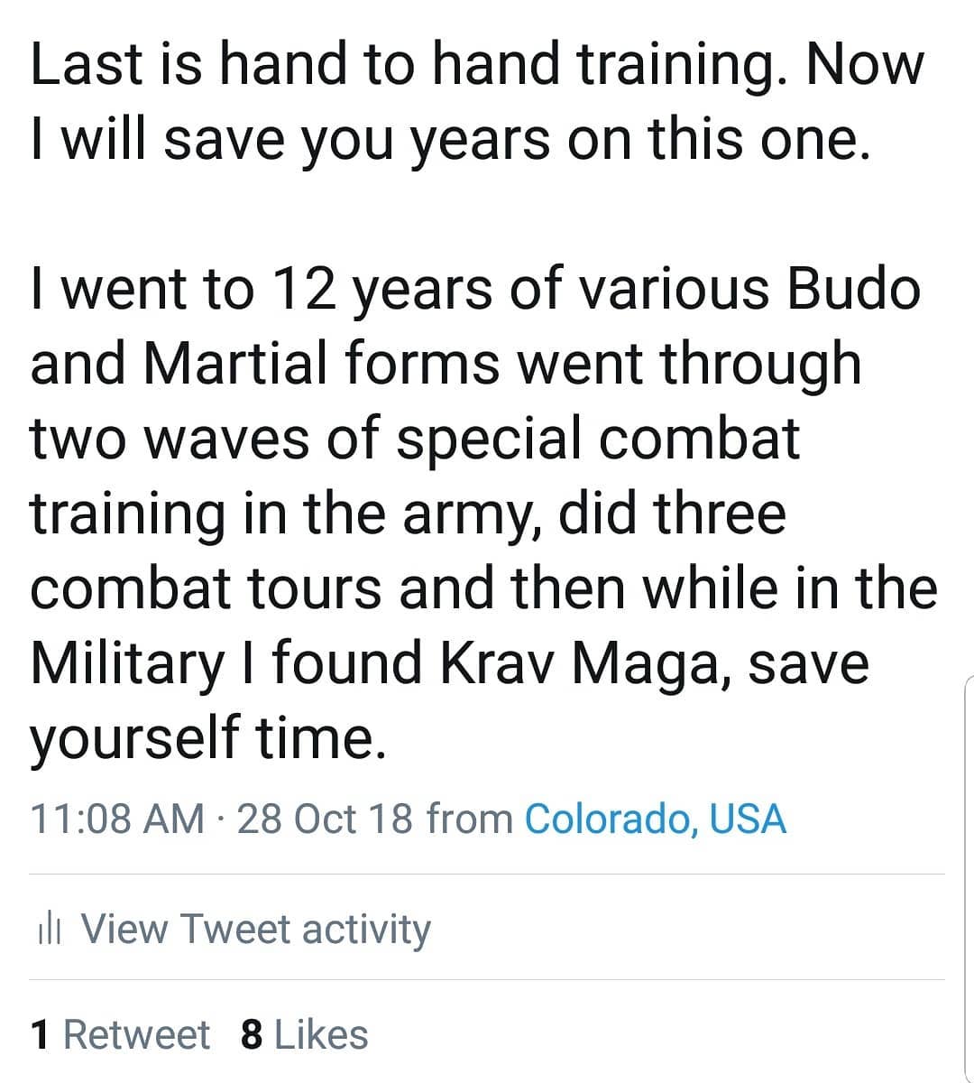Click the rounded panel edge on right side
Viewport: 974px width, 1083px height.
click(x=969, y=875)
